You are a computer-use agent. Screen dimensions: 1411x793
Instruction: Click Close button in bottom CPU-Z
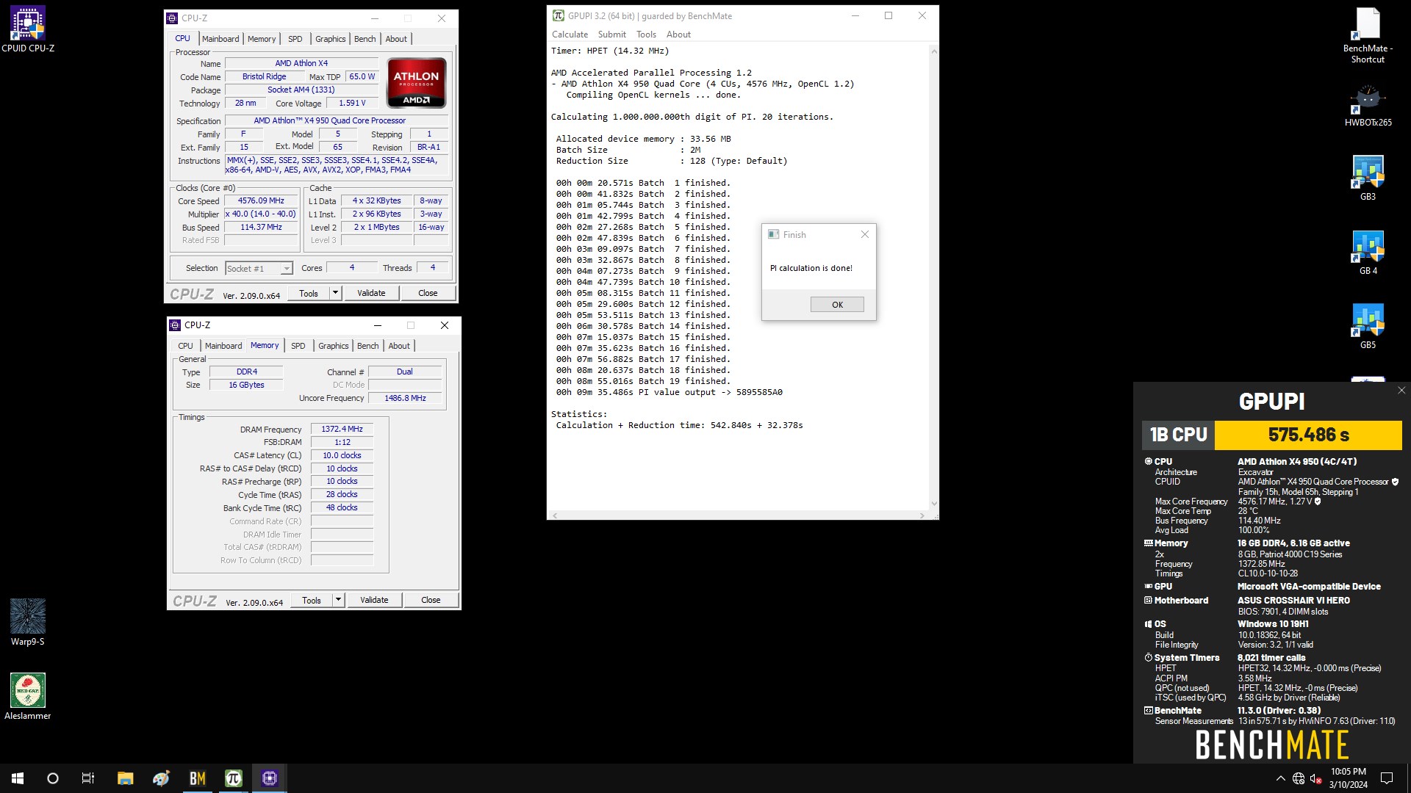point(431,600)
